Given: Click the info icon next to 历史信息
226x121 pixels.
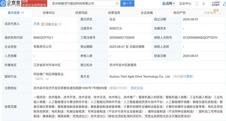Looking at the screenshot, I should click(x=219, y=13).
